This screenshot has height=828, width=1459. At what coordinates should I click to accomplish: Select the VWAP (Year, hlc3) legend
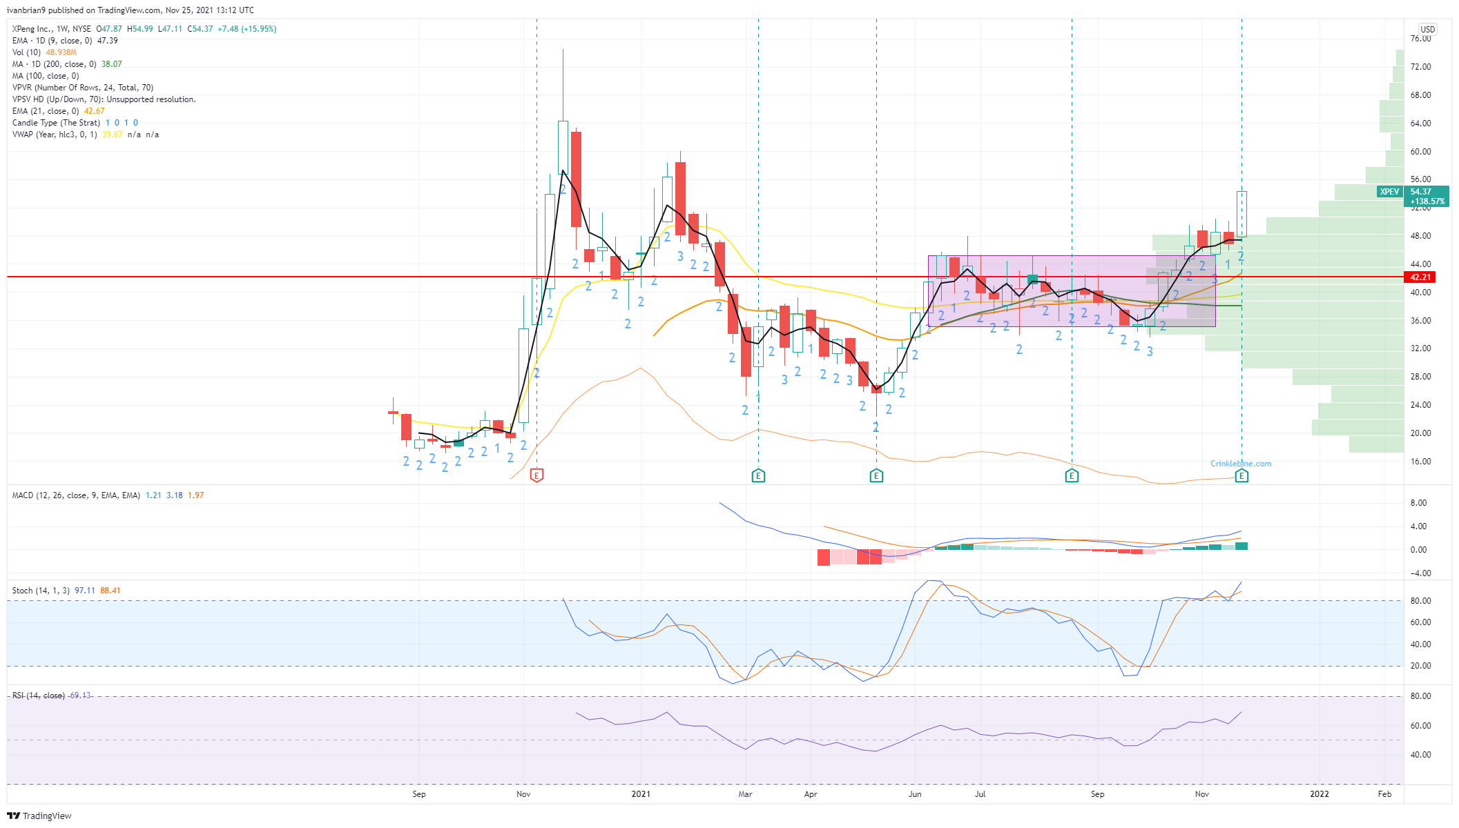55,135
